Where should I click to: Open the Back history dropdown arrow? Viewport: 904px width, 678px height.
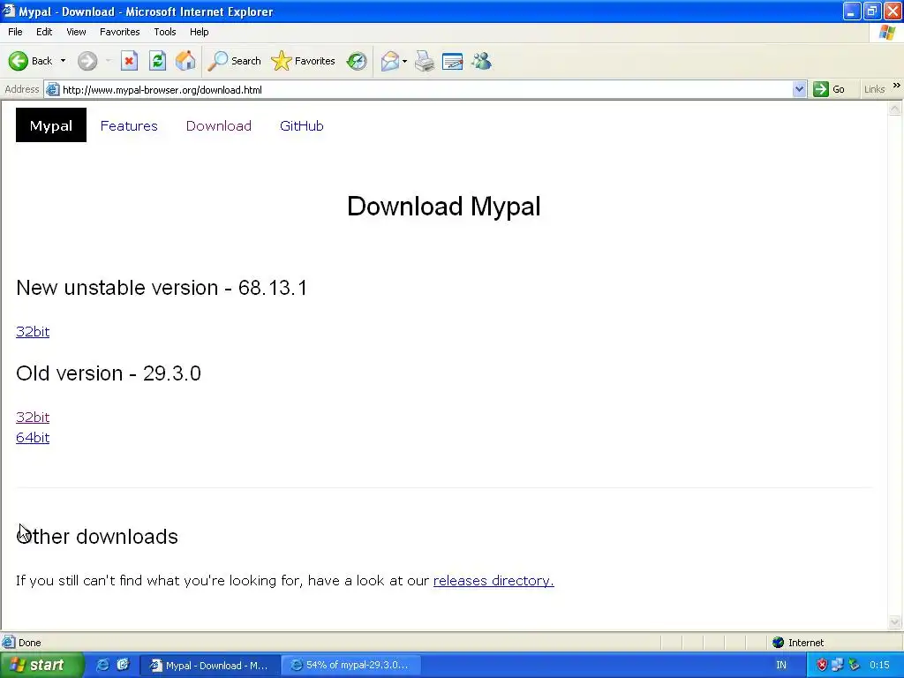point(63,61)
